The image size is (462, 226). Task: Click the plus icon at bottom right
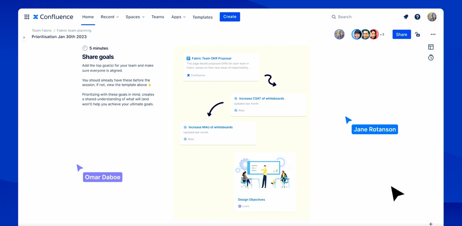coord(431,224)
